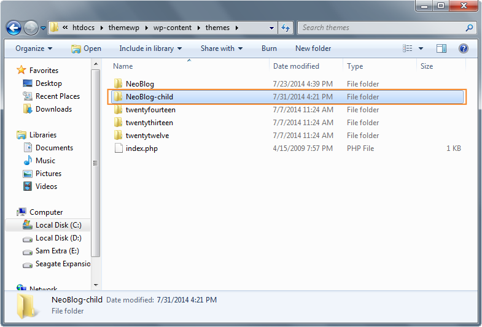Open the view options dropdown arrow
Viewport: 482px width, 327px height.
[x=421, y=48]
